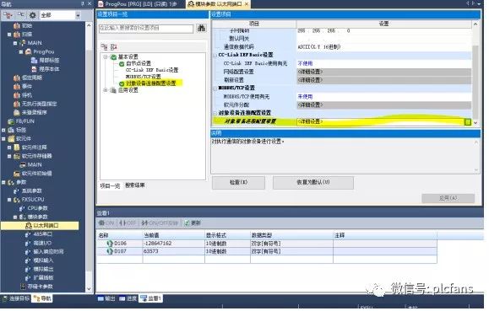This screenshot has width=489, height=311.
Task: Collapse CC-Link IEF Basic设置 group in settings grid
Action: [215, 55]
